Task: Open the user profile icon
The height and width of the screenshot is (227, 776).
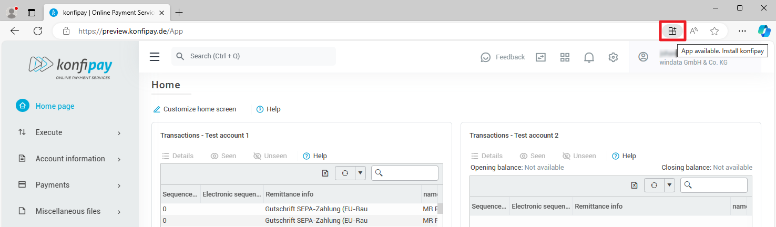Action: click(643, 57)
